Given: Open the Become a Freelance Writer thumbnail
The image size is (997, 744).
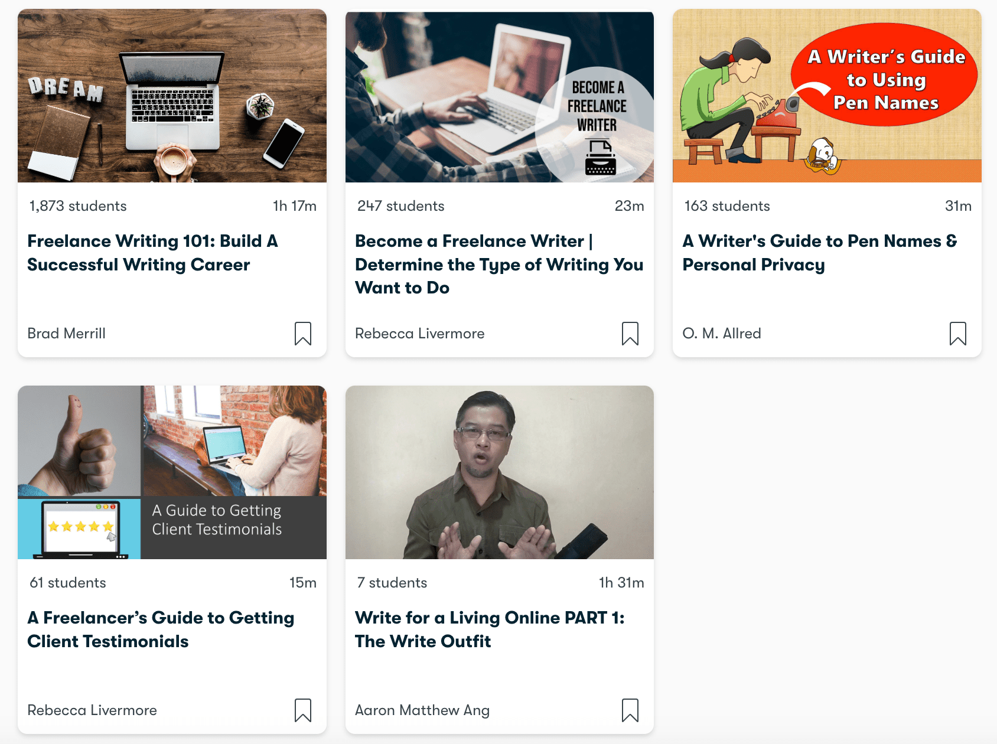Looking at the screenshot, I should click(500, 96).
